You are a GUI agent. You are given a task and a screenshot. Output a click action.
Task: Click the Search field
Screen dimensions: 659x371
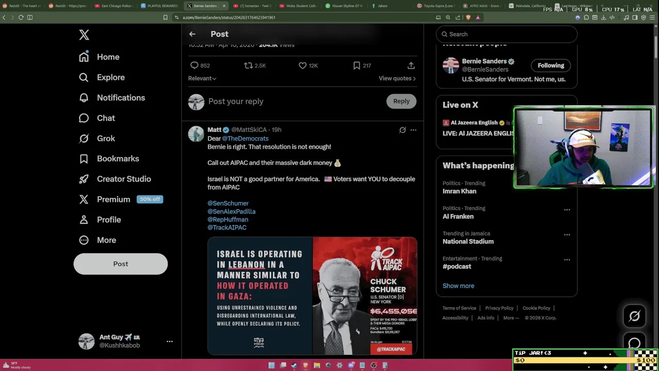[507, 34]
